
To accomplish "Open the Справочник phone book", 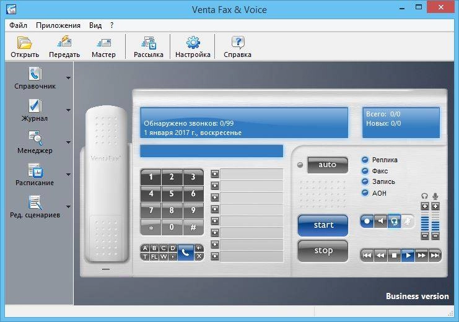I will [x=35, y=78].
